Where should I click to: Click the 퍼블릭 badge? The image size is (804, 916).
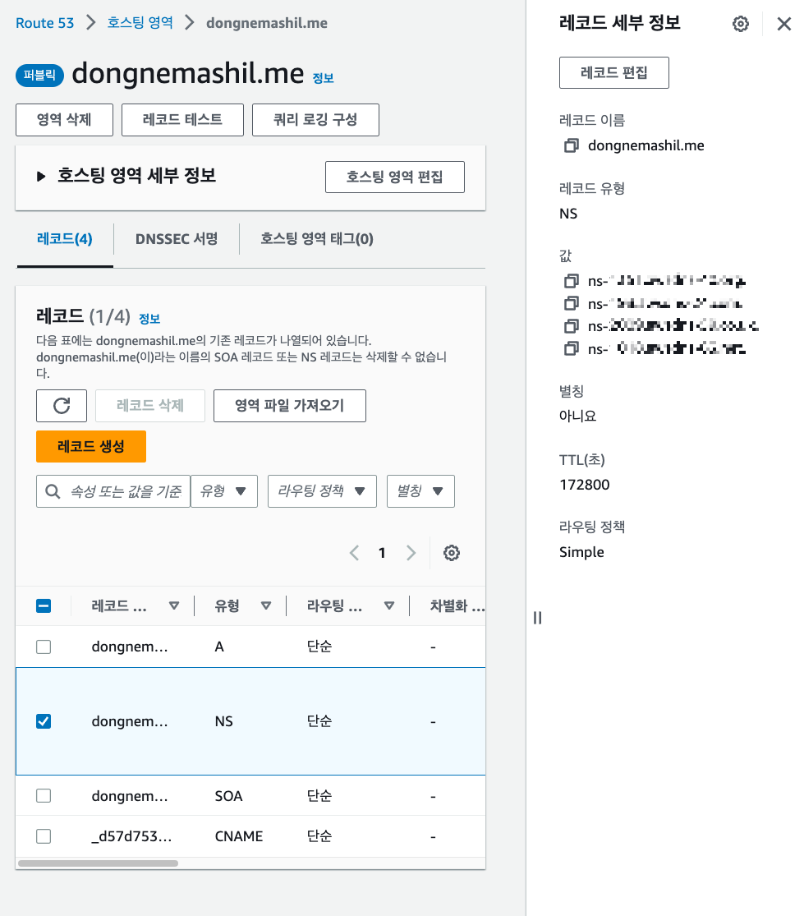tap(39, 76)
